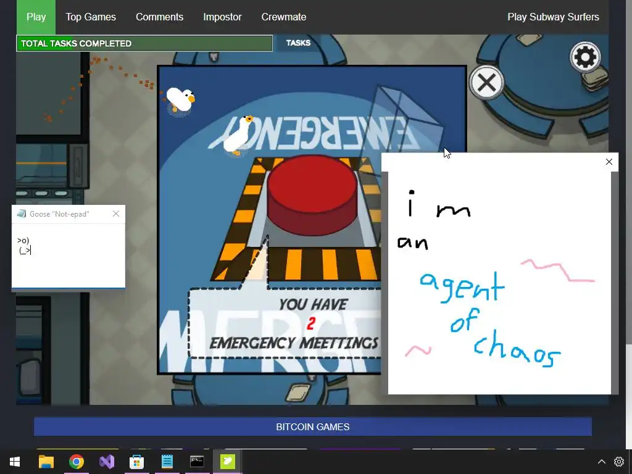Screen dimensions: 632x474
Task: Expand the system tray hidden icons chevron
Action: (x=601, y=462)
